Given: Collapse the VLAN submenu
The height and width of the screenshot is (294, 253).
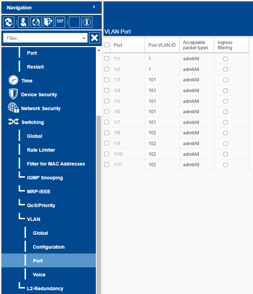Looking at the screenshot, I should click(x=34, y=219).
